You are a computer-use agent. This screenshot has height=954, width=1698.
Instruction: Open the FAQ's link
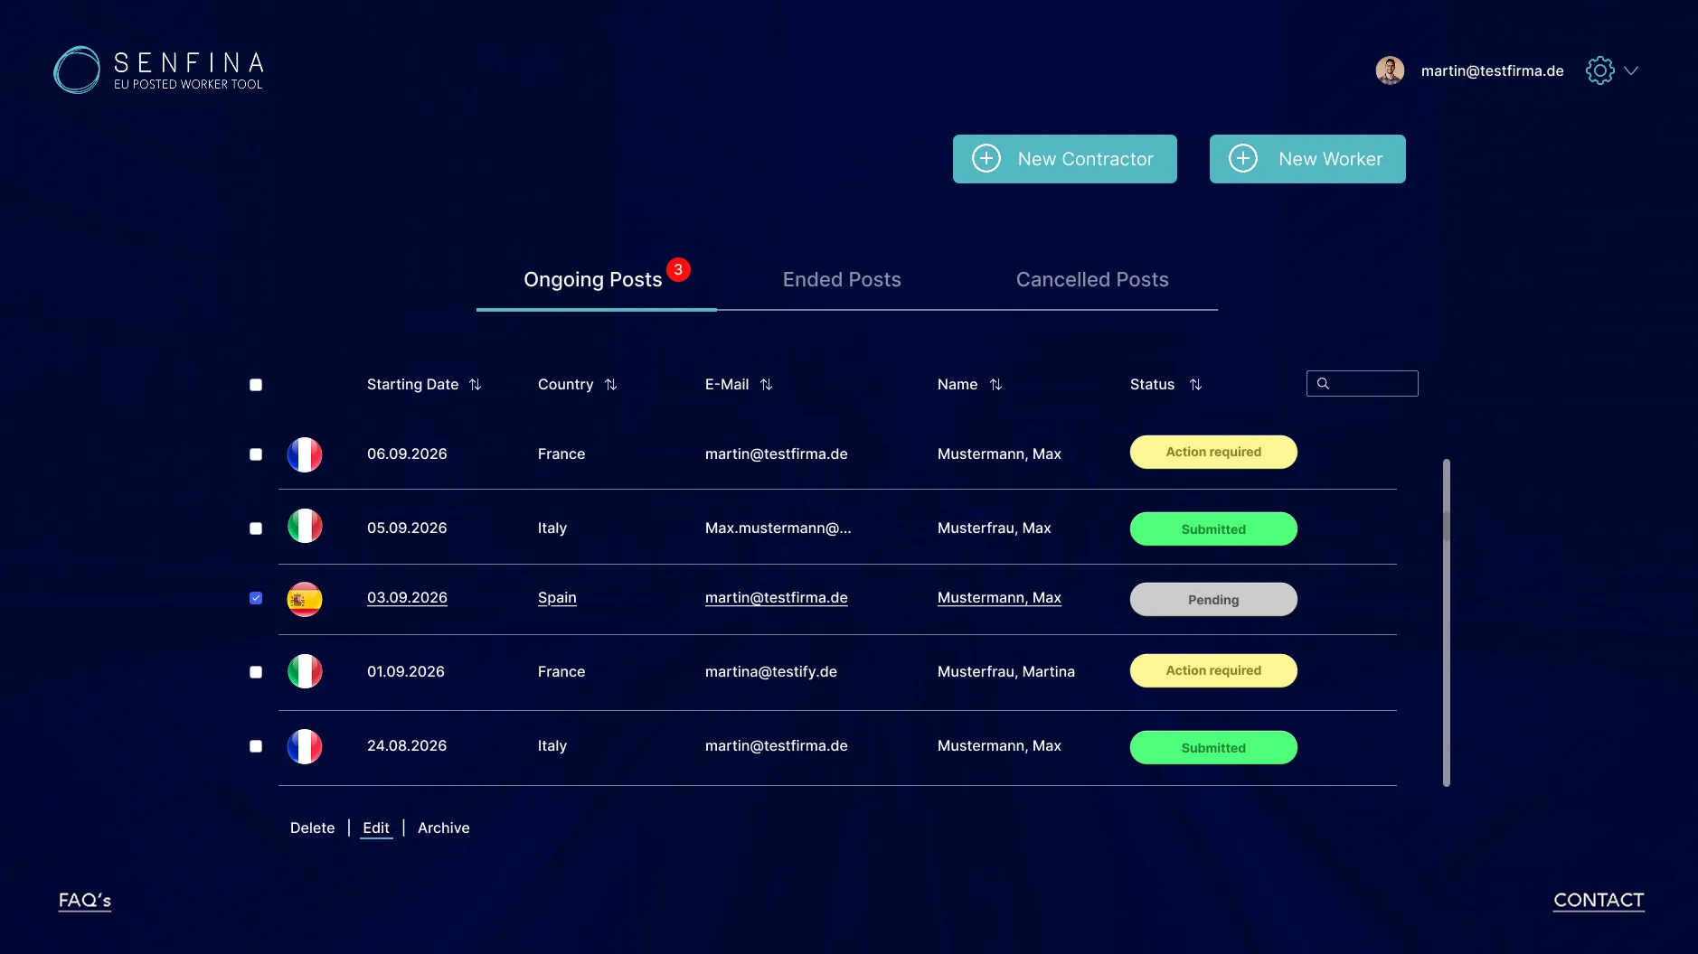85,901
